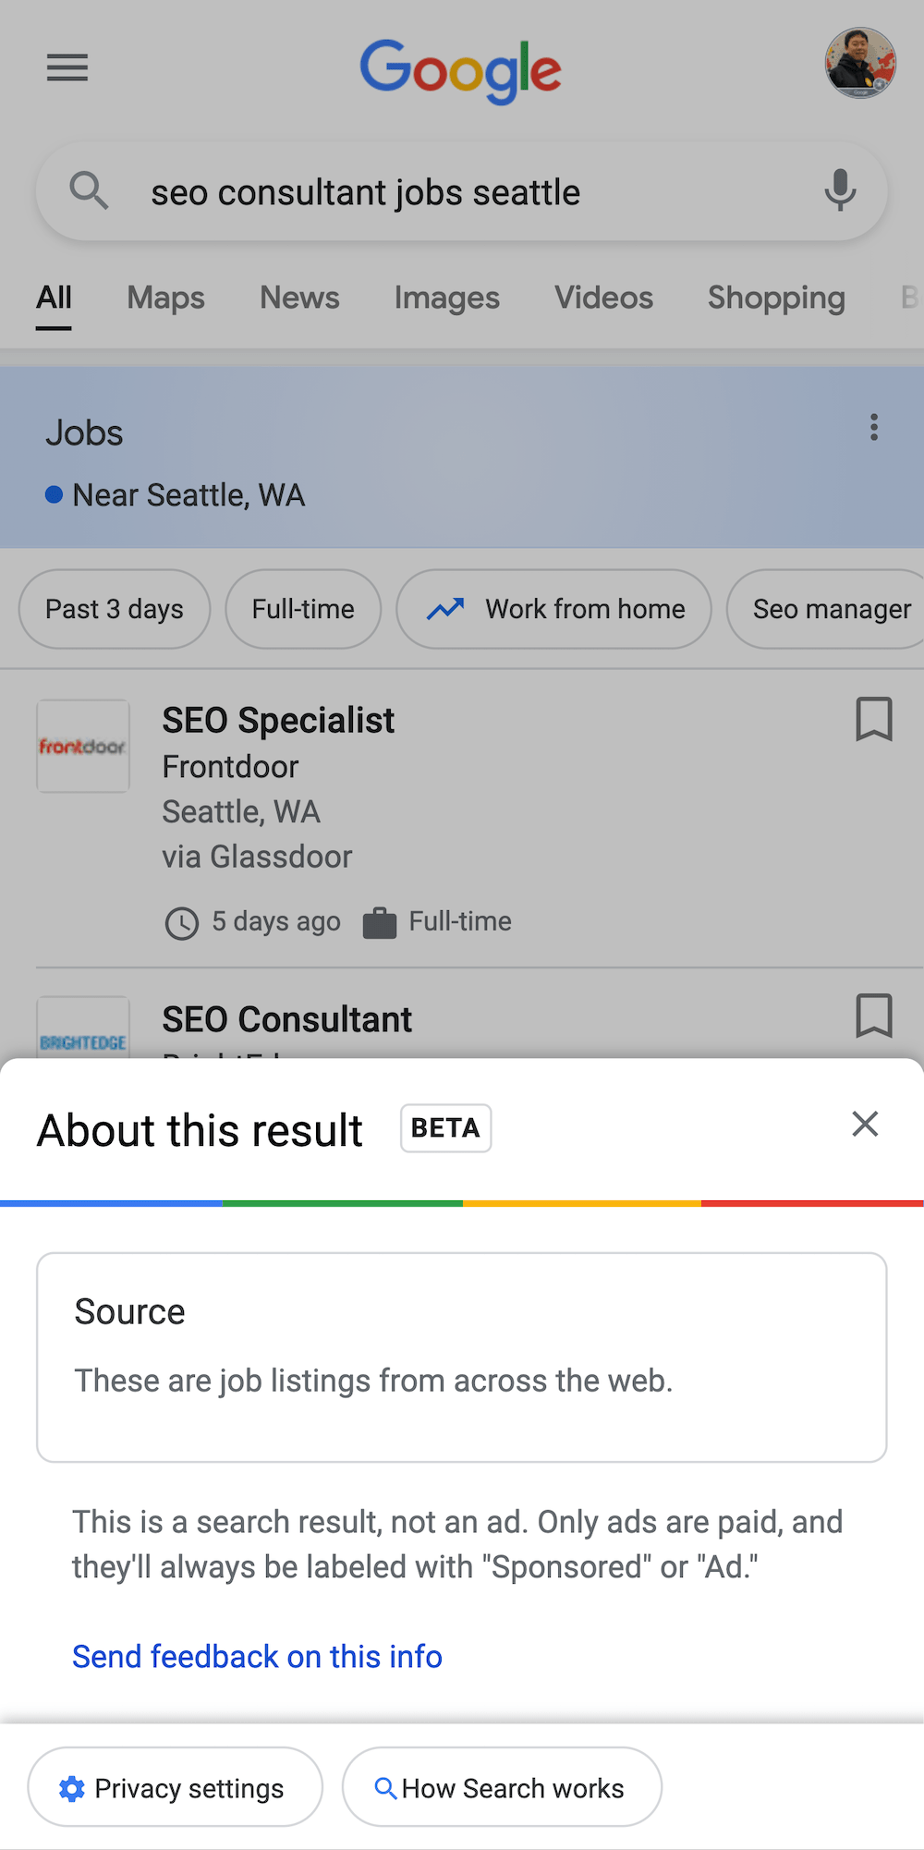Choose the Seo manager chip

click(x=825, y=609)
